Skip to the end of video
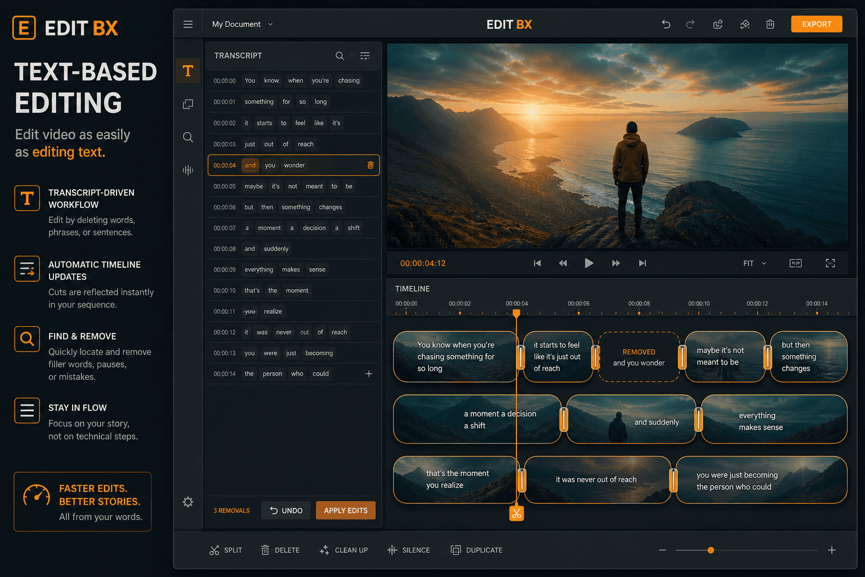Image resolution: width=865 pixels, height=577 pixels. 643,263
